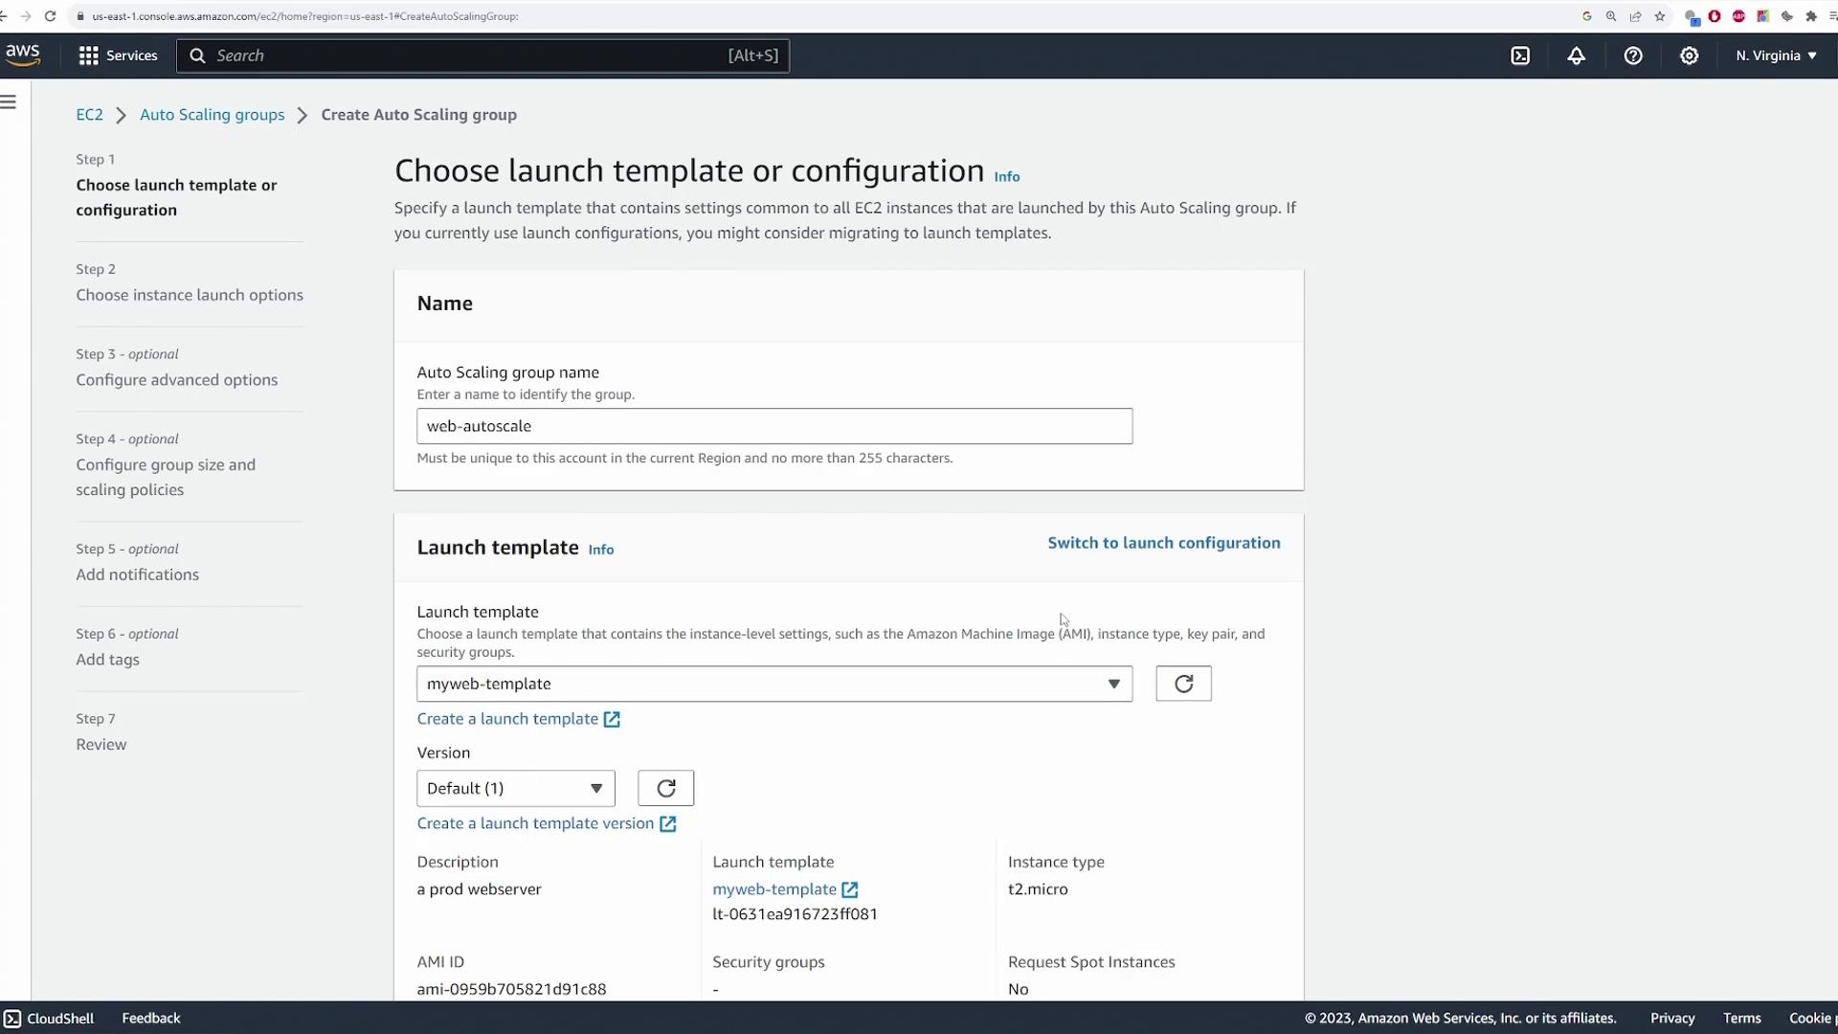The image size is (1838, 1034).
Task: Click the Auto Scaling group name field
Action: click(x=773, y=426)
